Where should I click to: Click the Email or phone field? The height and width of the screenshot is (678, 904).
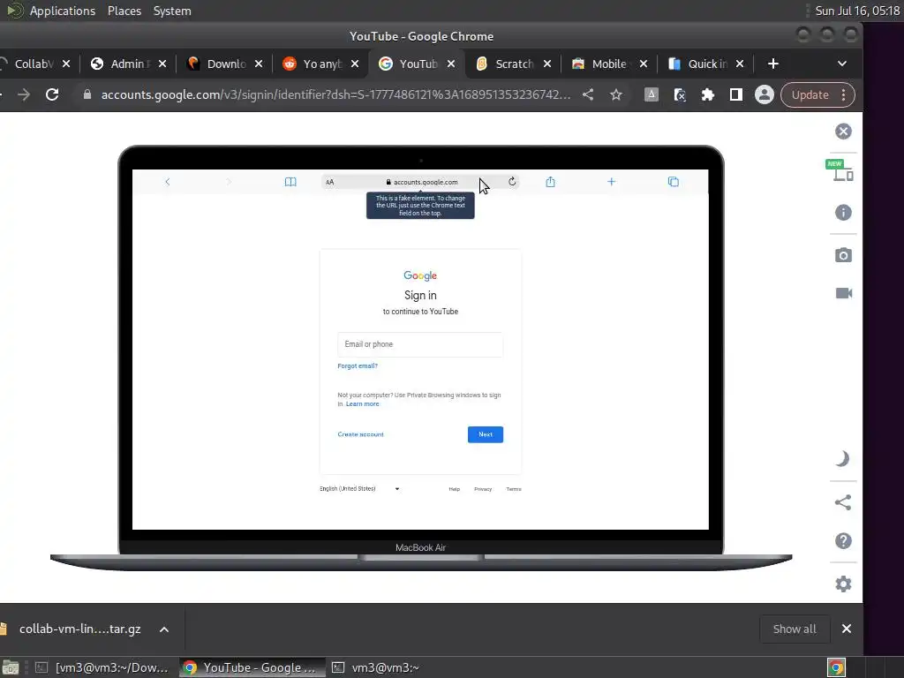point(419,344)
